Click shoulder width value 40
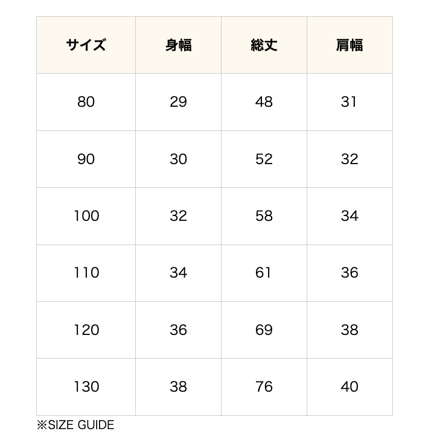This screenshot has width=437, height=437. (x=349, y=387)
